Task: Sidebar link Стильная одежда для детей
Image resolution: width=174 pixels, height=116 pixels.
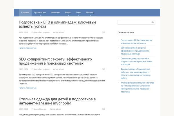Action: click(136, 61)
